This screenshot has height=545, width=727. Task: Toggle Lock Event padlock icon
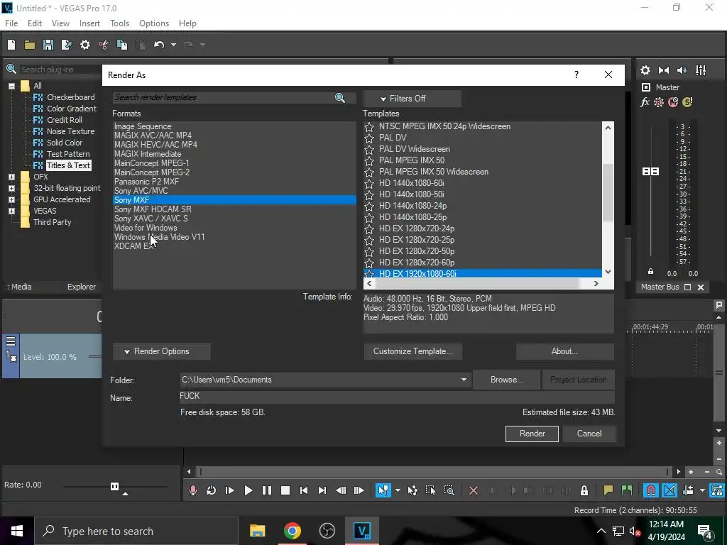click(584, 490)
